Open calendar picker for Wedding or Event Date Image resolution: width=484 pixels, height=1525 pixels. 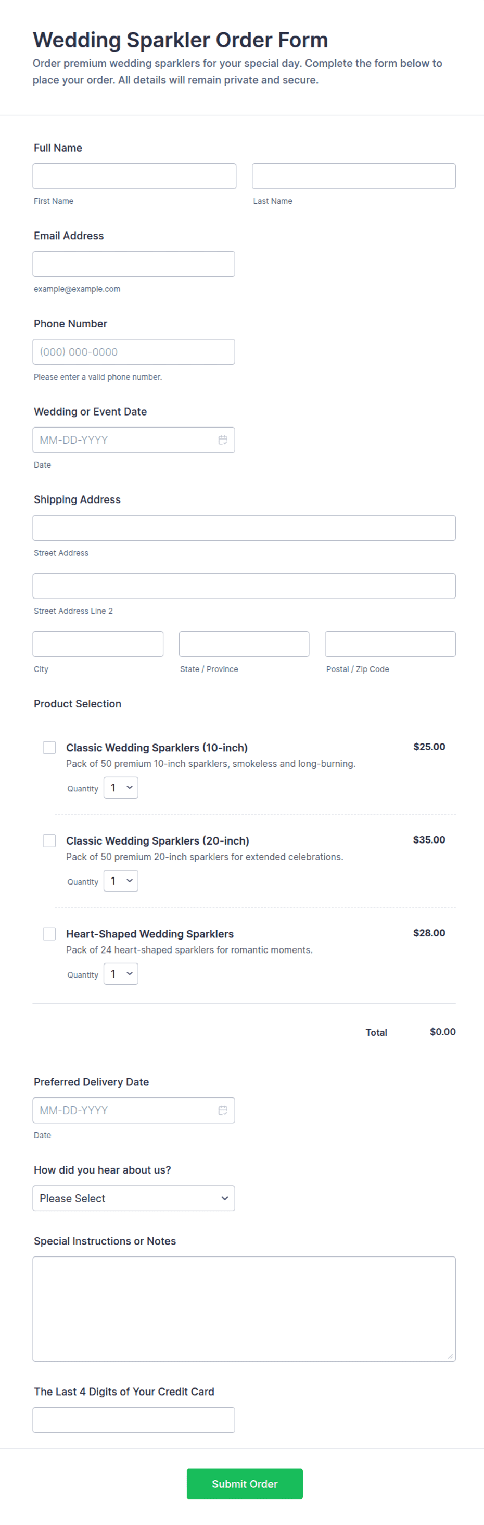pos(223,440)
